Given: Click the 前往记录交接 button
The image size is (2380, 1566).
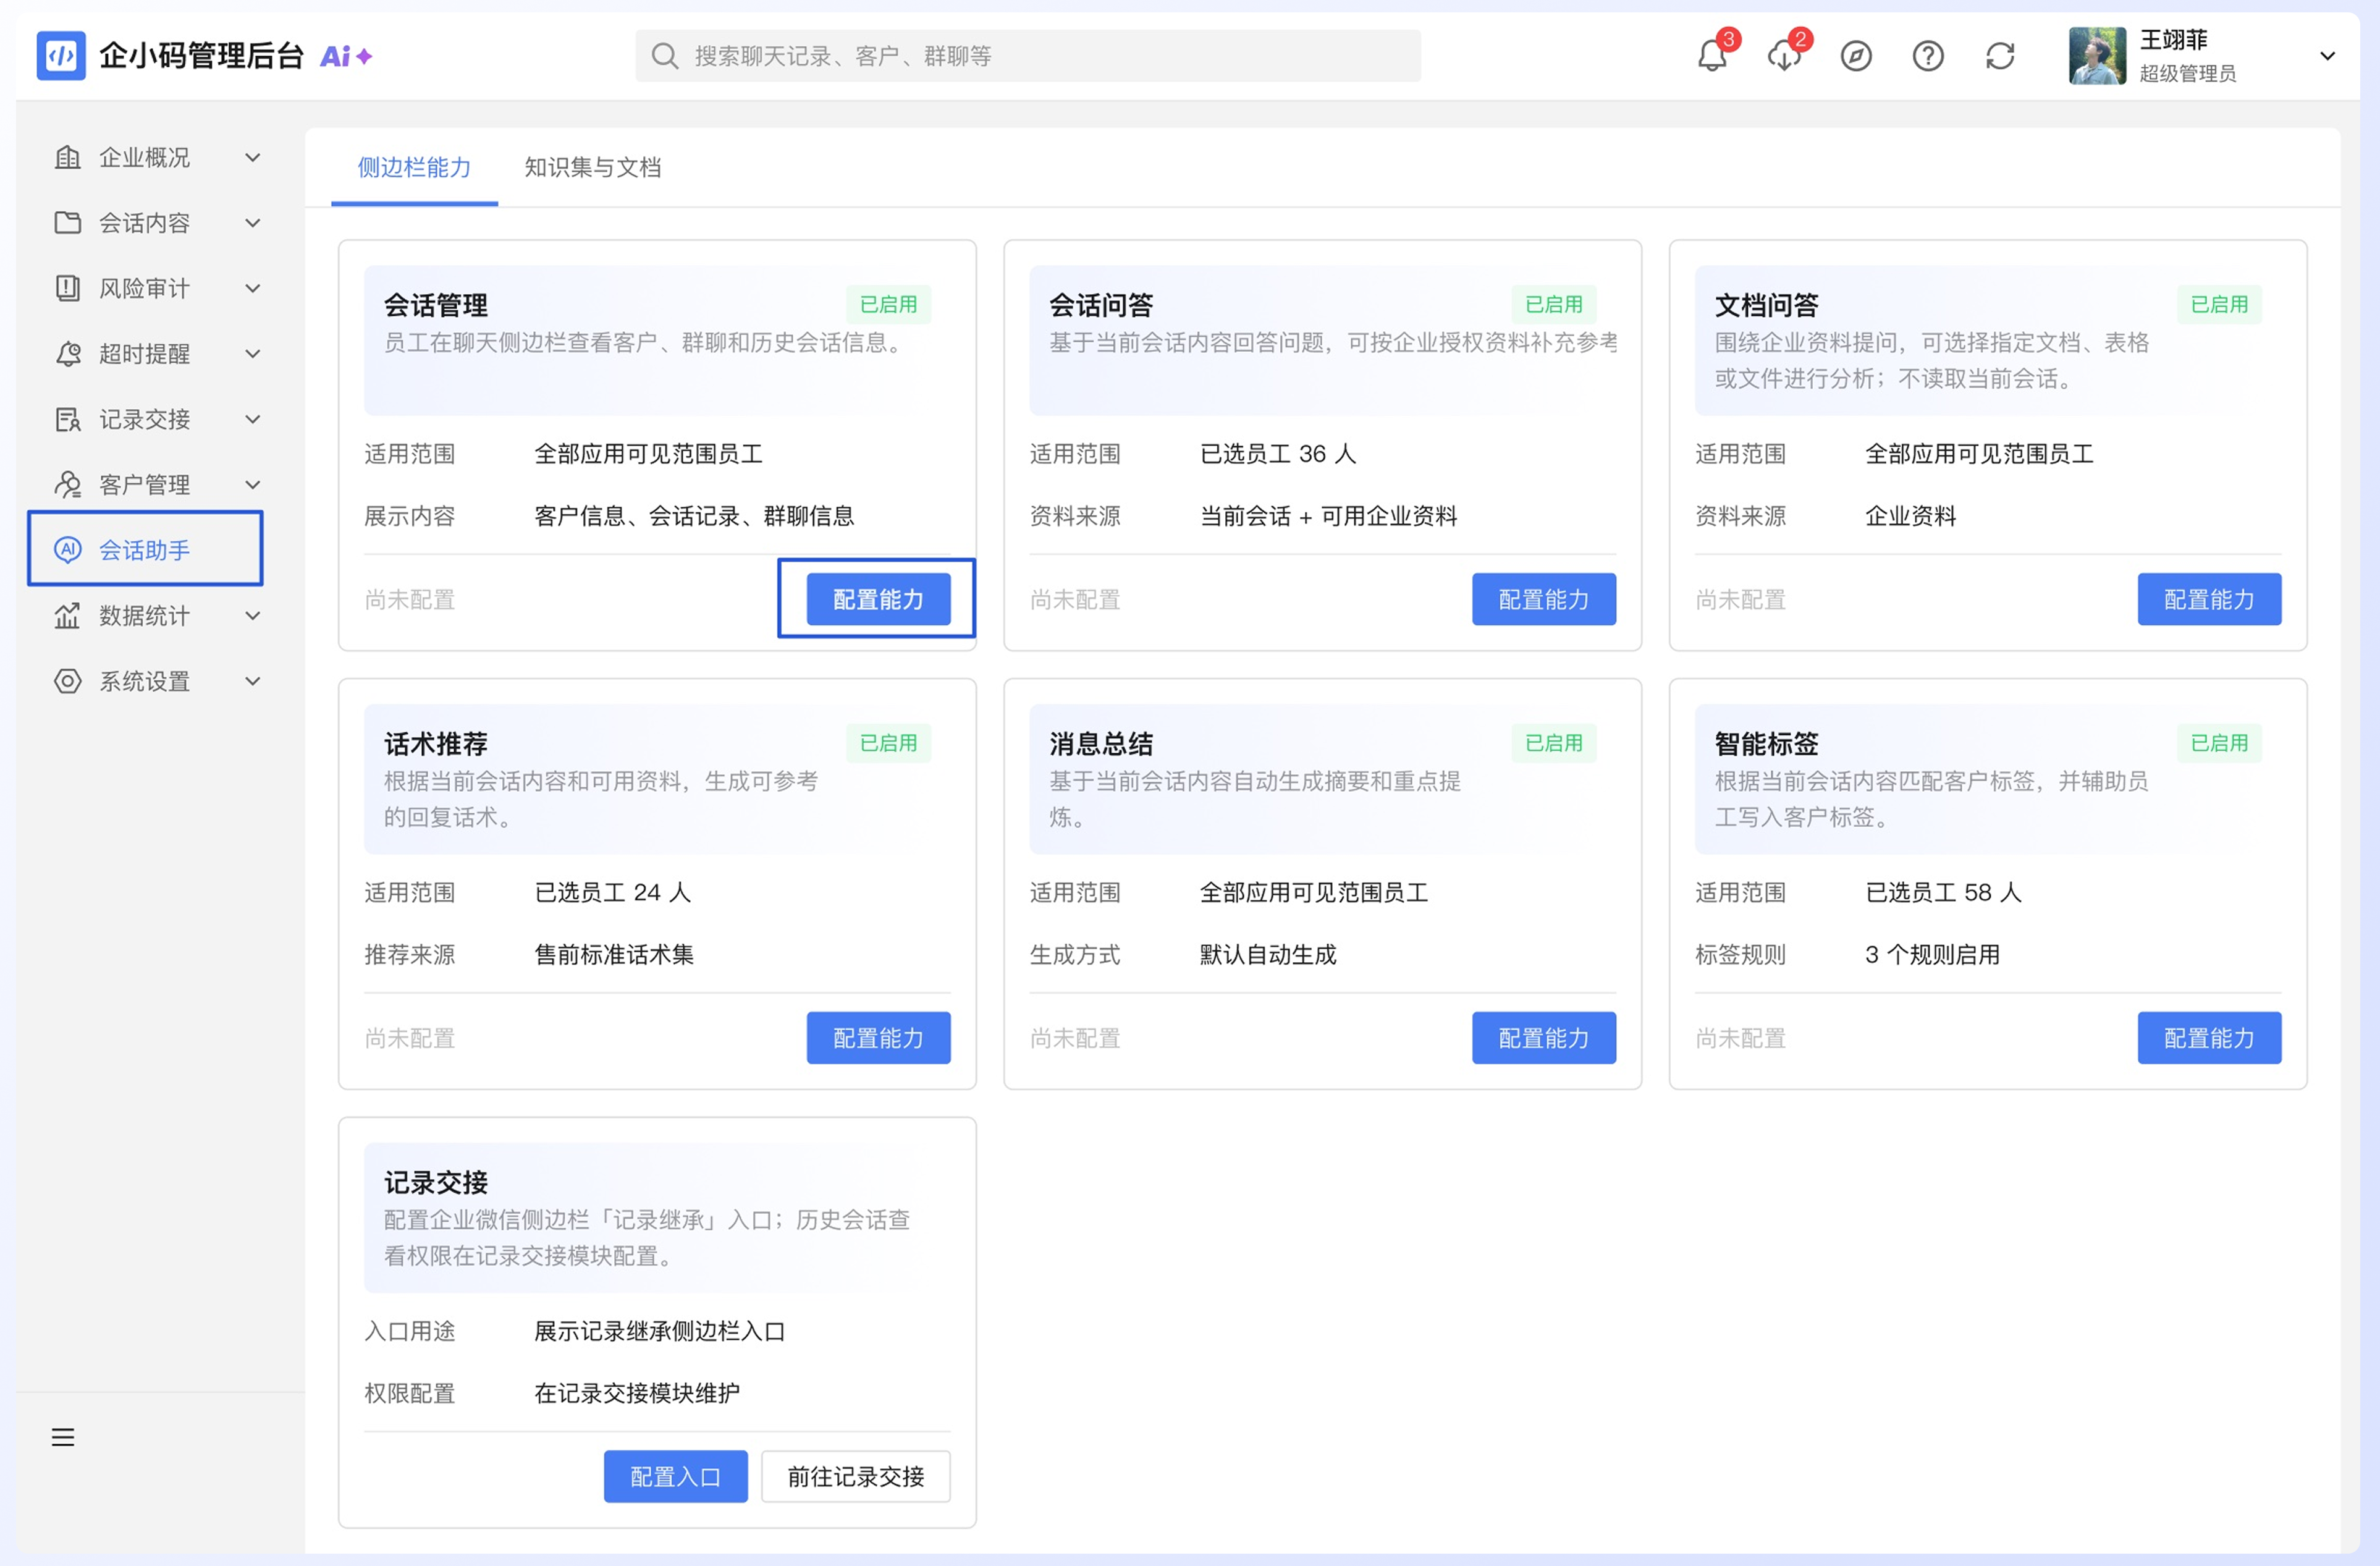Looking at the screenshot, I should point(855,1476).
